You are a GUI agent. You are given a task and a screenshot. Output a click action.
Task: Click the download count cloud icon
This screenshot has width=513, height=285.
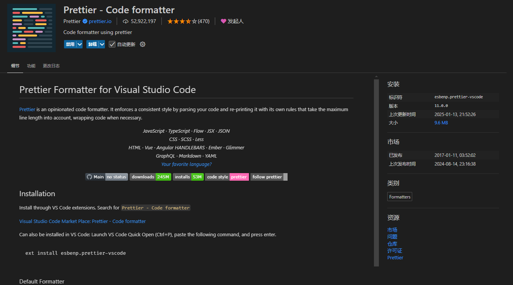tap(126, 21)
